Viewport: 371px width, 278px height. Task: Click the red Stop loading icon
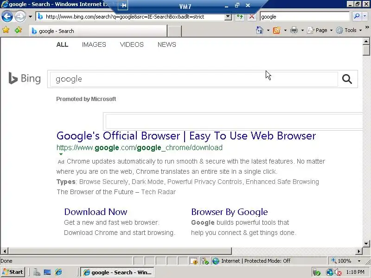tap(252, 17)
